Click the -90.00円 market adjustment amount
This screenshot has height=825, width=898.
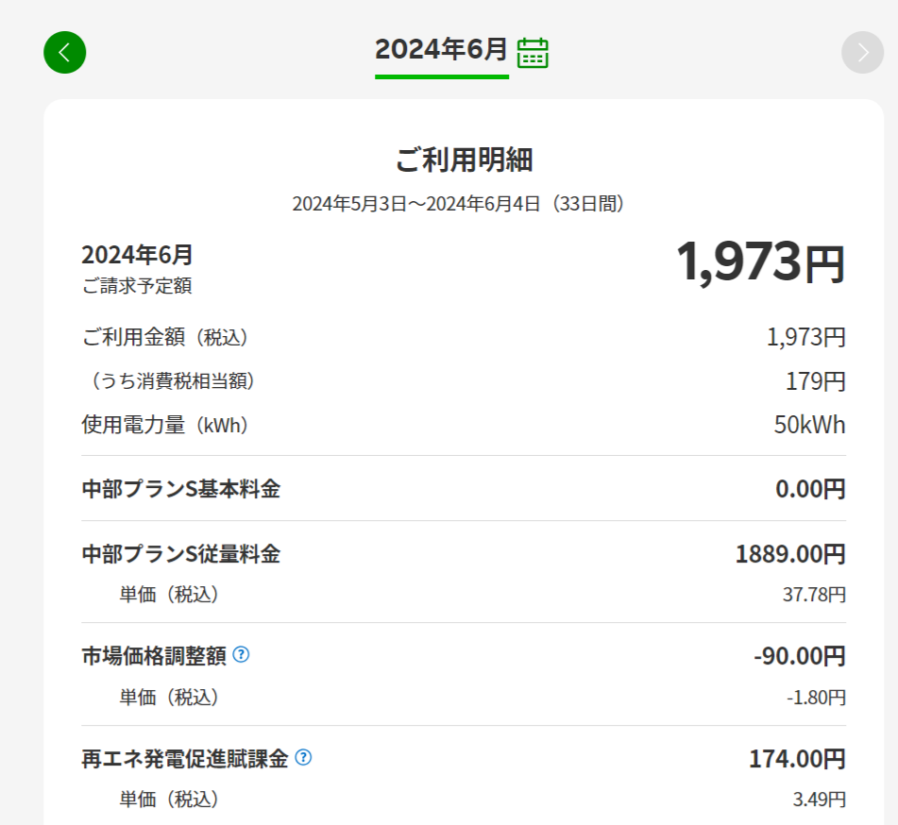799,656
